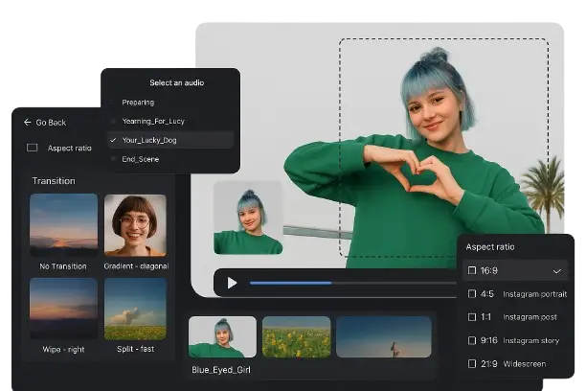Select the Preparing audio option
This screenshot has height=391, width=586.
point(137,103)
